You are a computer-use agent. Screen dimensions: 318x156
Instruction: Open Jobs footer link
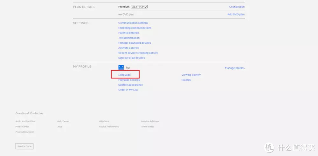[60, 127]
